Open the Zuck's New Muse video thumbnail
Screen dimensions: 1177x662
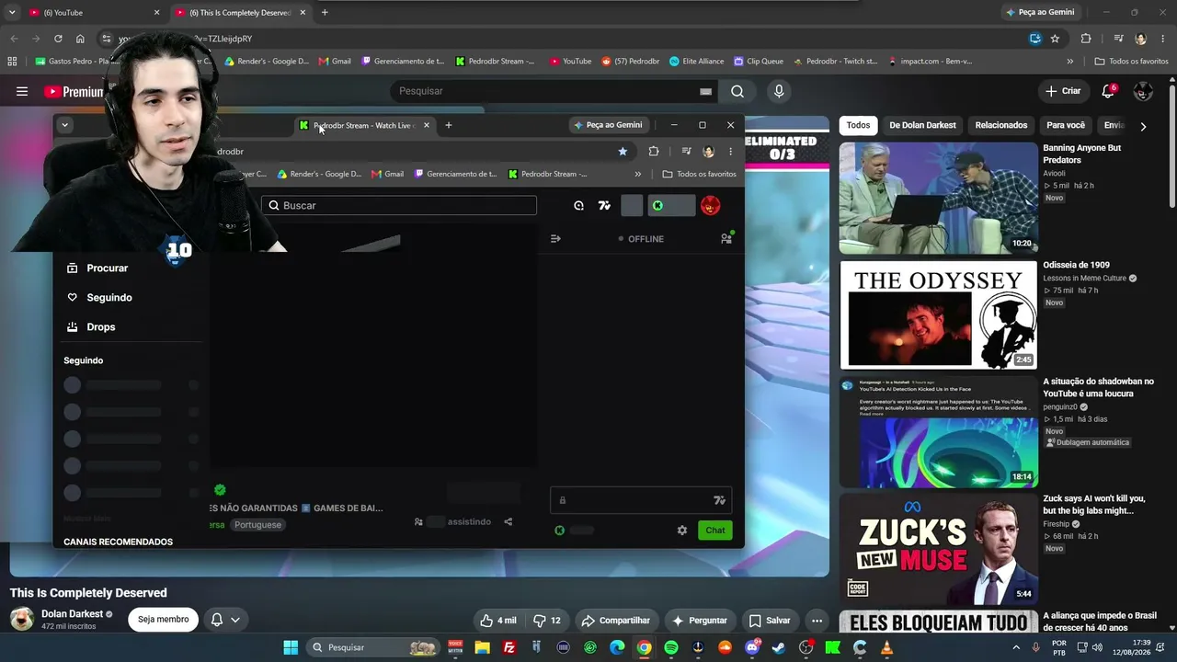938,549
